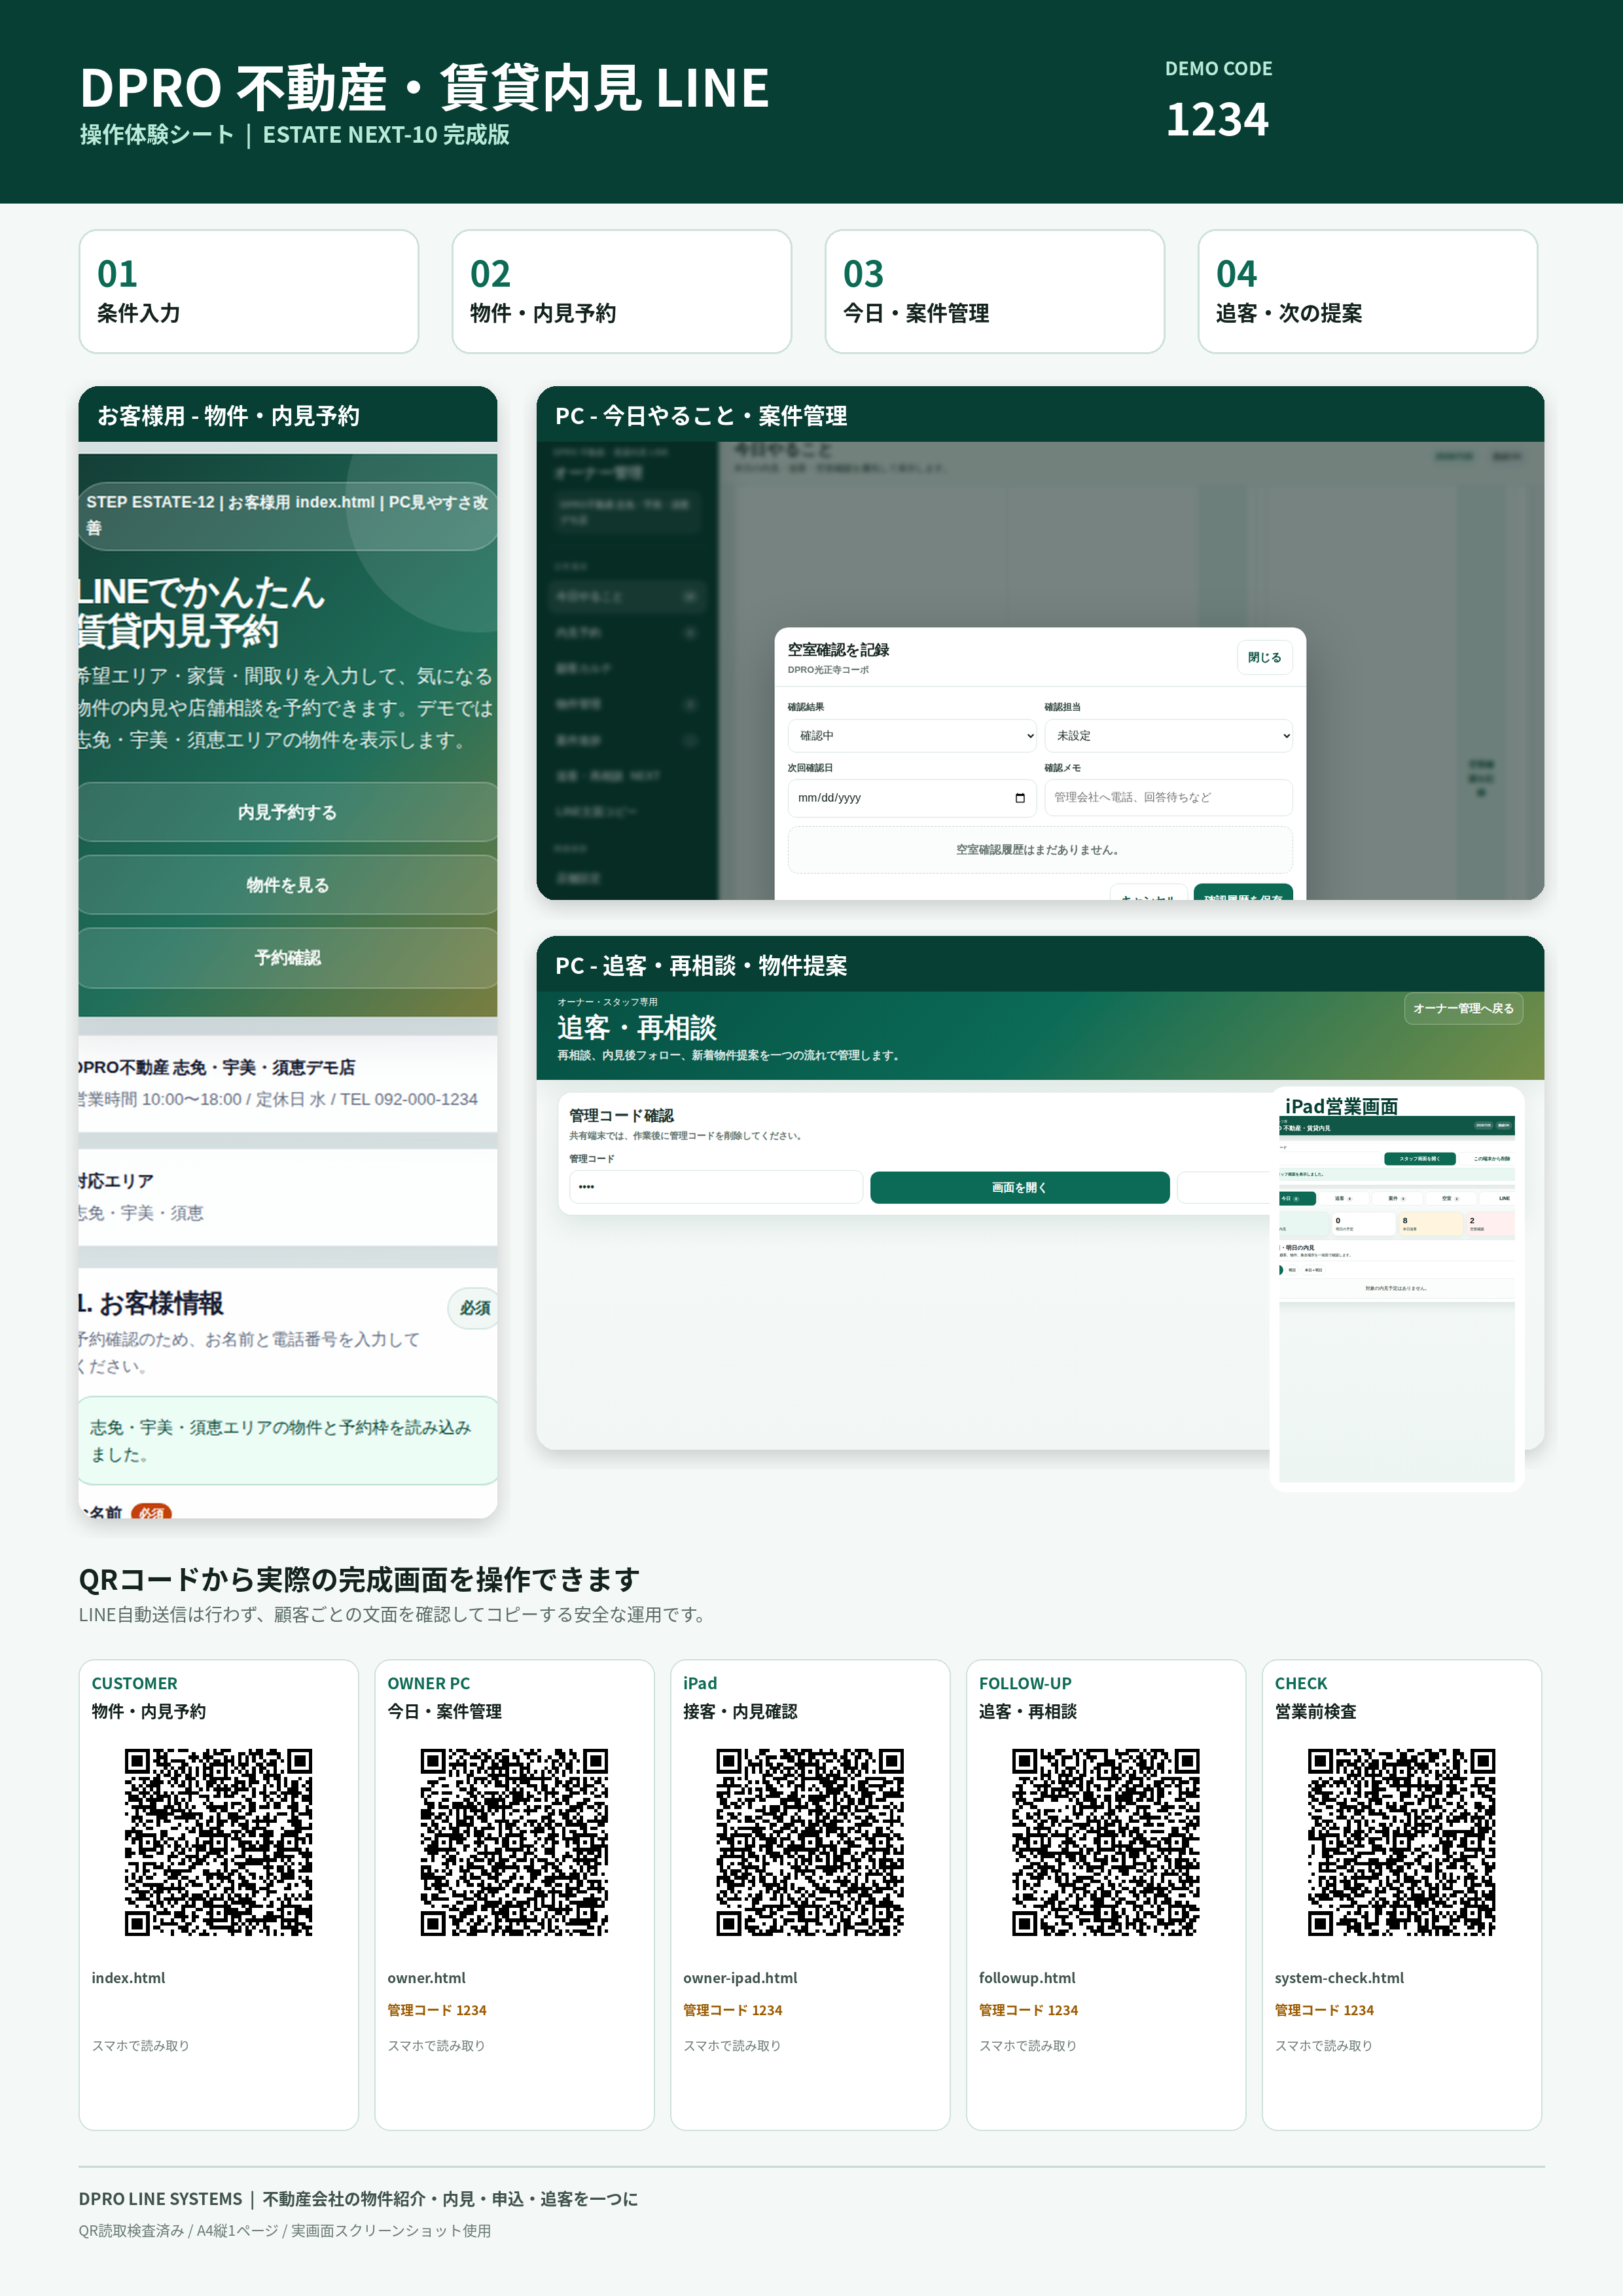Click the system-check.html file name
Screen dimensions: 1623x2296
[x=1339, y=1978]
